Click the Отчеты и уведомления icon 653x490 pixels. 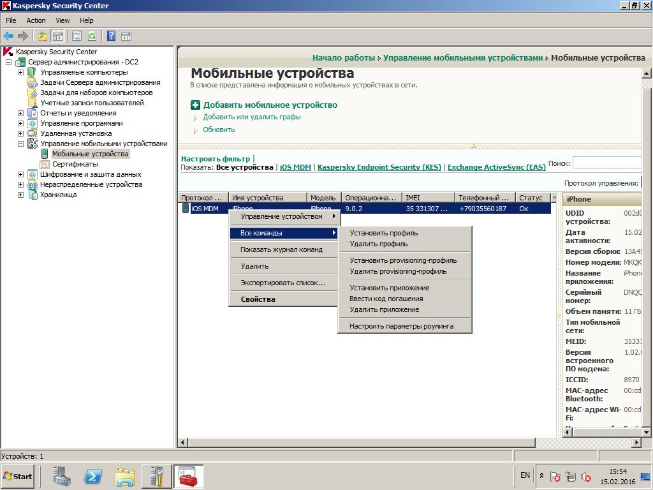[32, 113]
